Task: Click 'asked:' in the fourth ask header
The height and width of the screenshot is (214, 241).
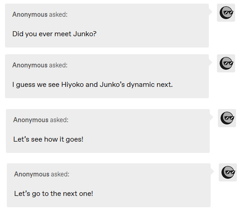Action: coord(60,174)
